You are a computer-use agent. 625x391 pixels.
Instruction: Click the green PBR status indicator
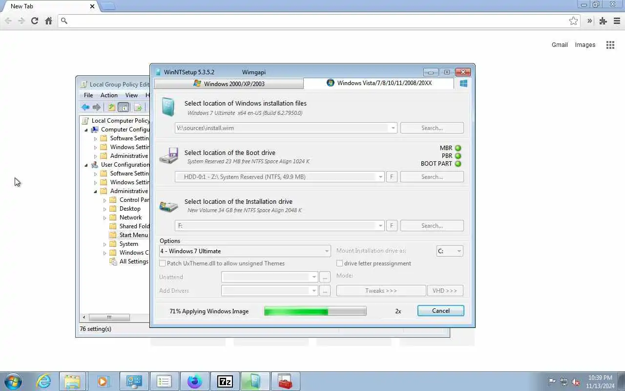point(458,156)
